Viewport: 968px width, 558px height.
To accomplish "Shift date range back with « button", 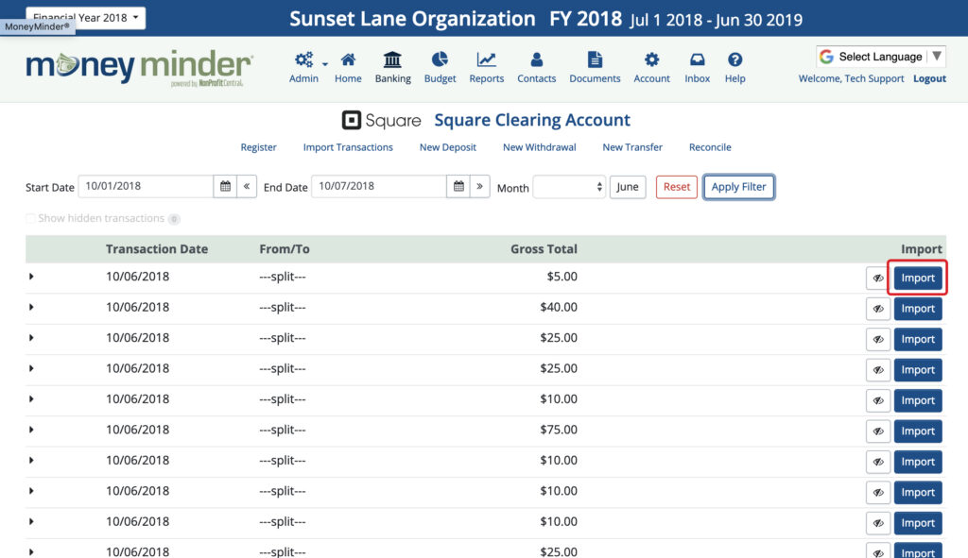I will (x=247, y=186).
